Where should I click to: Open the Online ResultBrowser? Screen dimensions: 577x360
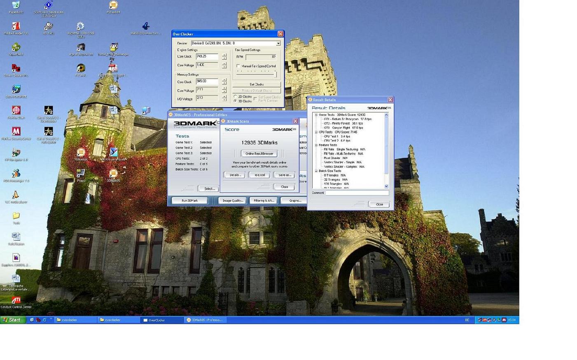[259, 153]
